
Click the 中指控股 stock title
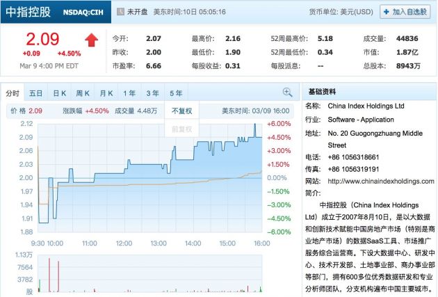pos(28,12)
